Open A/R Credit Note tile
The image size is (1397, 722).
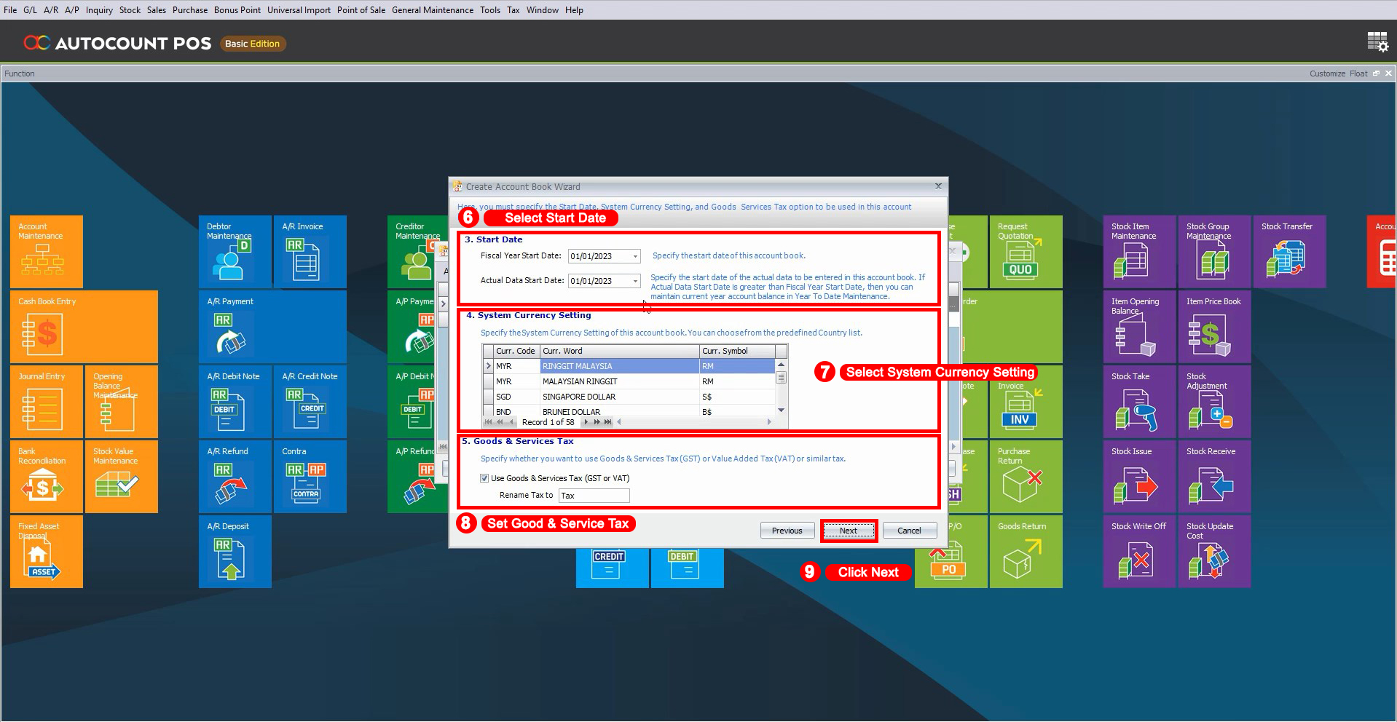(310, 401)
